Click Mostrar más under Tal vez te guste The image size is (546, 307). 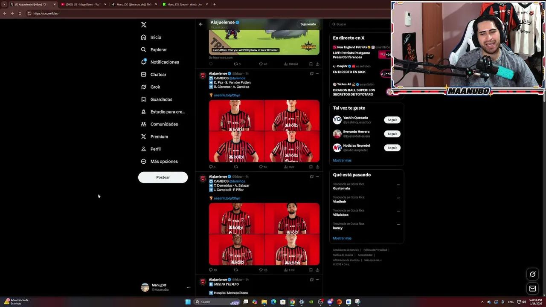(342, 161)
